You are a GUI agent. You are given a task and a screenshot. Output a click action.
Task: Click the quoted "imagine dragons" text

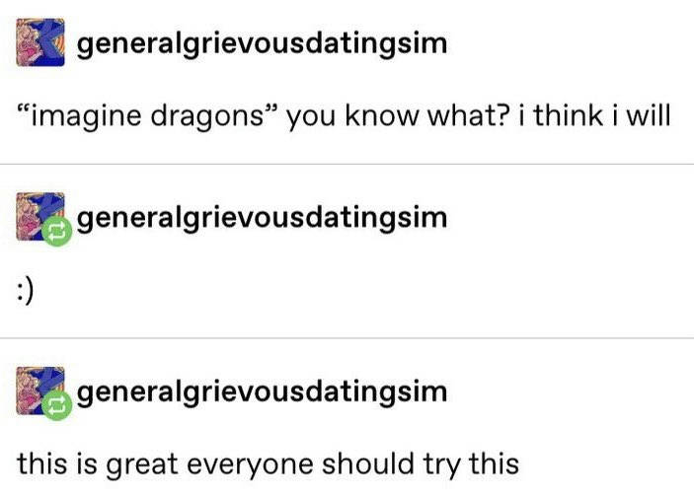click(x=148, y=116)
